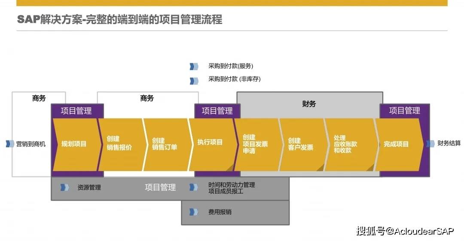Select the 执行项目 process step
Viewport: 464px width, 241px height.
[213, 144]
